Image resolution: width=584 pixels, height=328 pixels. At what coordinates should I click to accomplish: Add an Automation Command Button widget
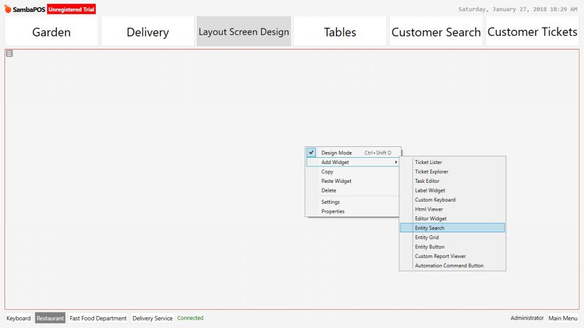pos(452,265)
